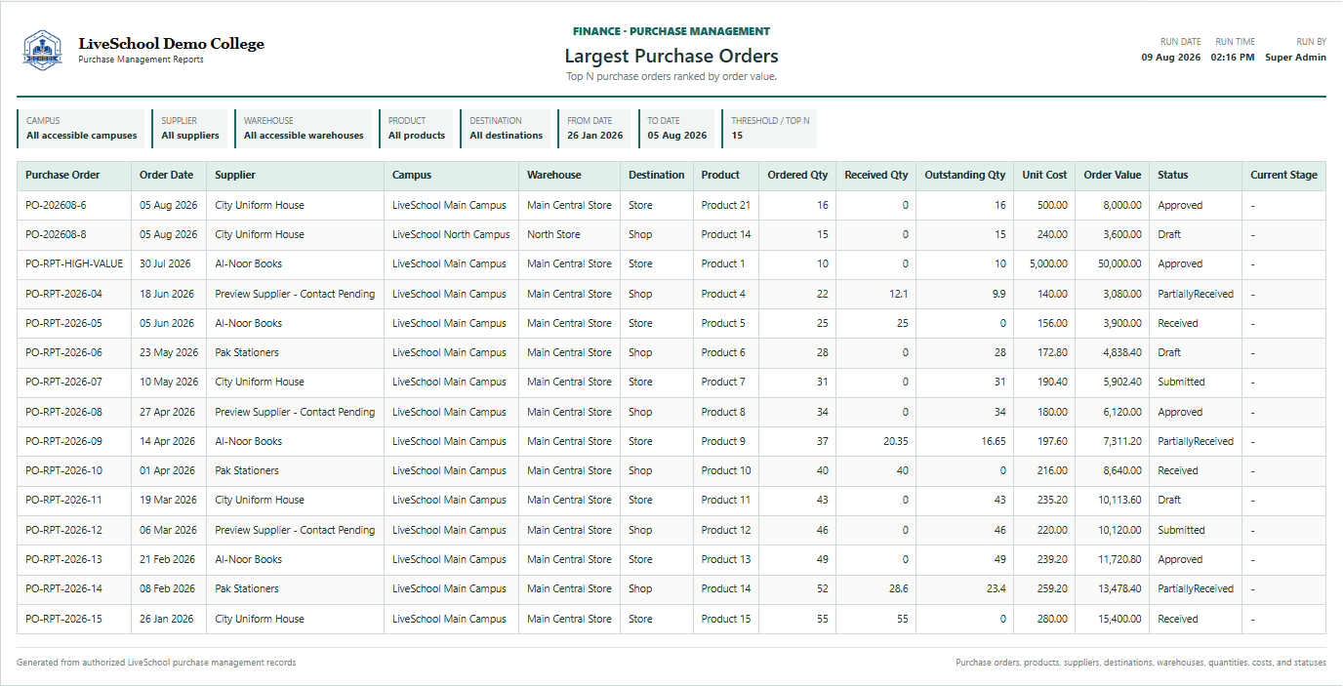
Task: Select purchase order PO-RPT-2026-14
Action: (63, 588)
